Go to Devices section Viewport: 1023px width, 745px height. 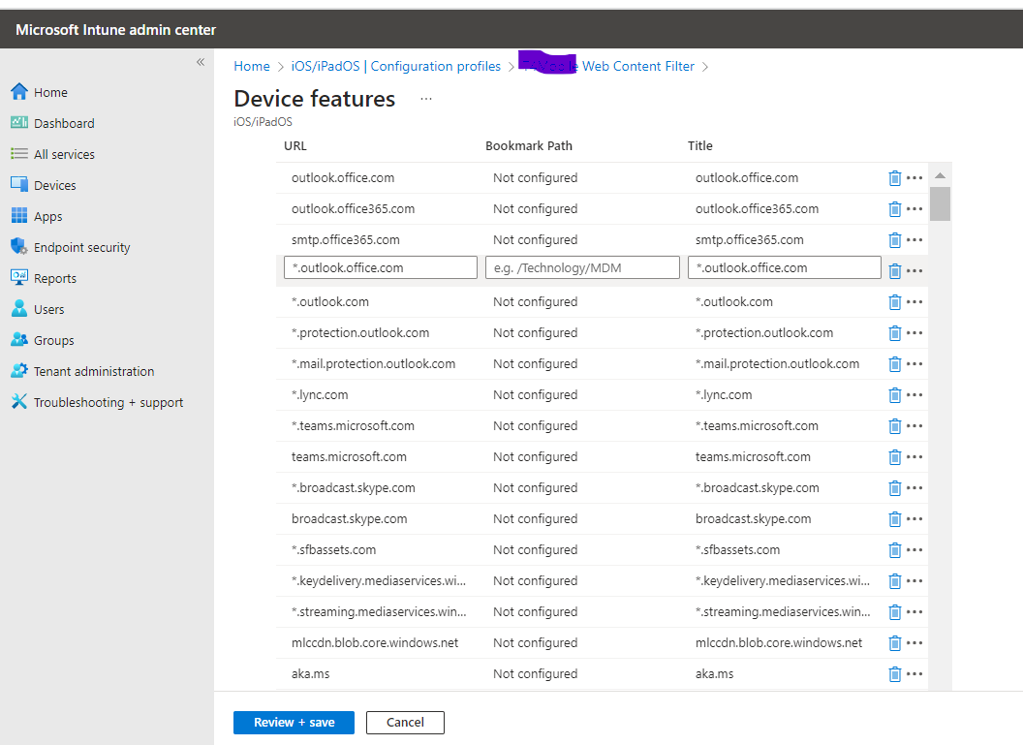click(43, 185)
